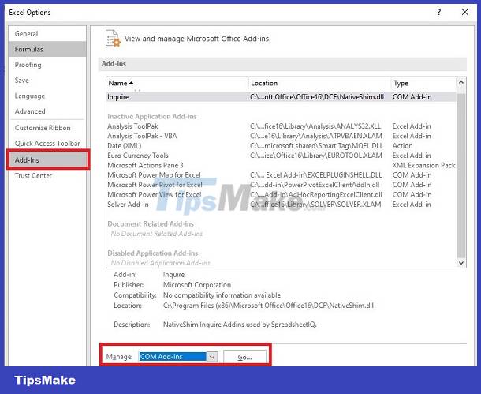This screenshot has width=481, height=394.
Task: Select the Solver Add-in row
Action: click(x=282, y=205)
